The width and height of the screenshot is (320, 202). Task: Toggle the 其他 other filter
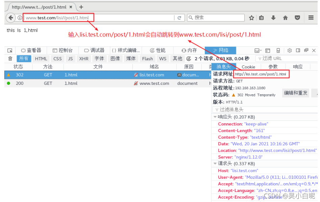tap(177, 59)
